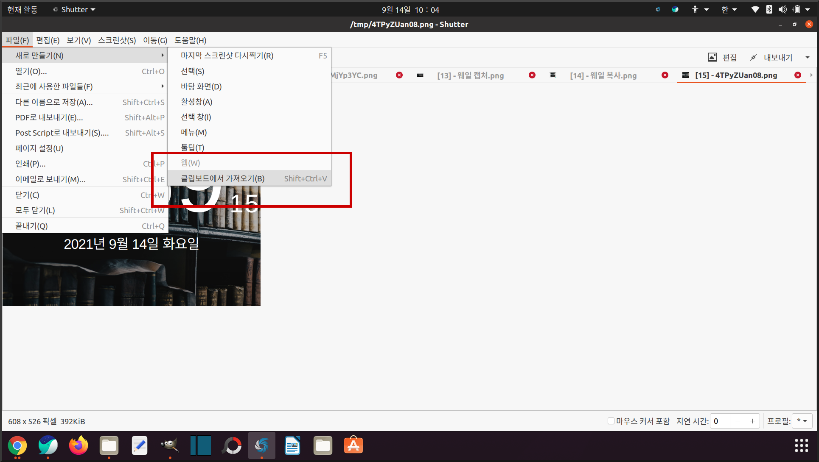
Task: Choose Desktop (바탕 화면) capture option
Action: 201,86
